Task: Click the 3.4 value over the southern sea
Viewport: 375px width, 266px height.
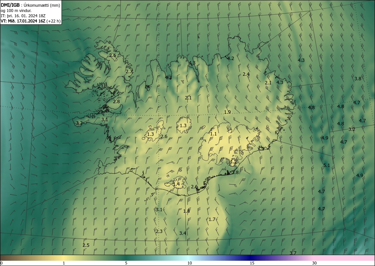Action: [x=183, y=233]
